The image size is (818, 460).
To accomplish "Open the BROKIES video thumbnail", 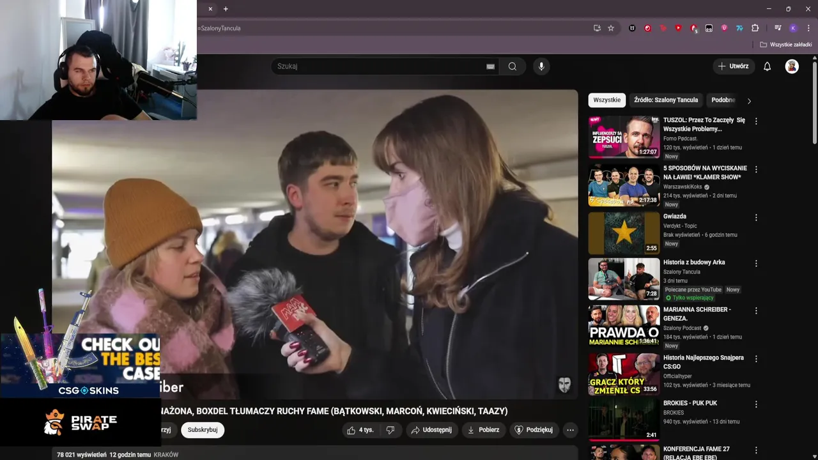I will click(624, 420).
